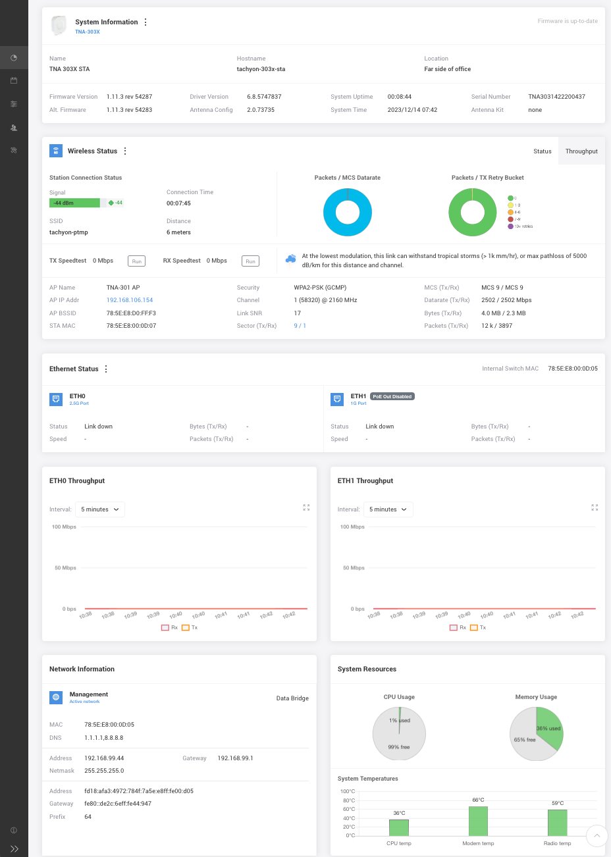The height and width of the screenshot is (857, 611).
Task: Open the dashboard pie chart sidebar icon
Action: [14, 58]
